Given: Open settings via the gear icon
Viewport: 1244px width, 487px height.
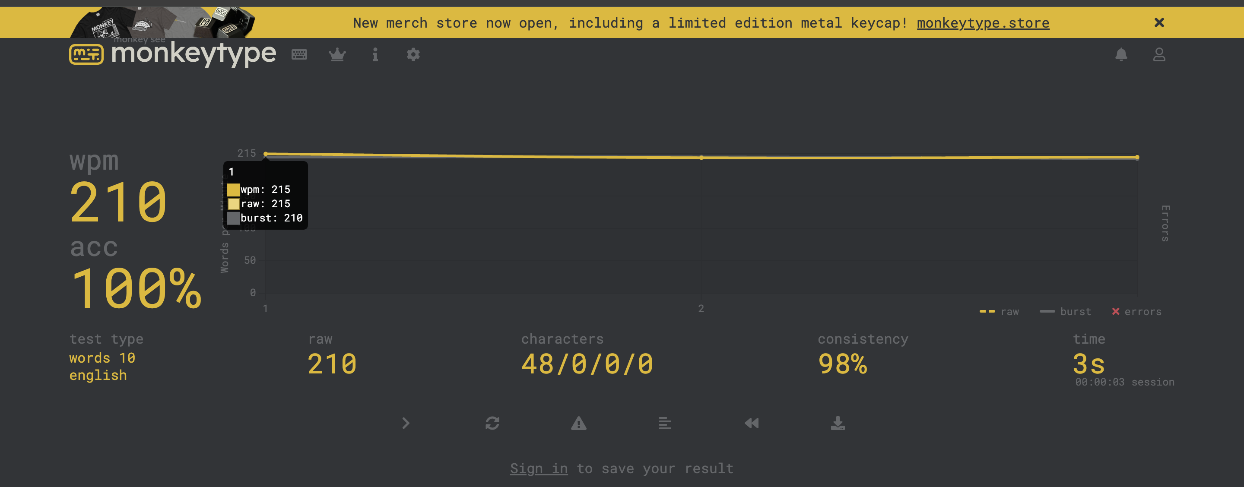Looking at the screenshot, I should (413, 54).
